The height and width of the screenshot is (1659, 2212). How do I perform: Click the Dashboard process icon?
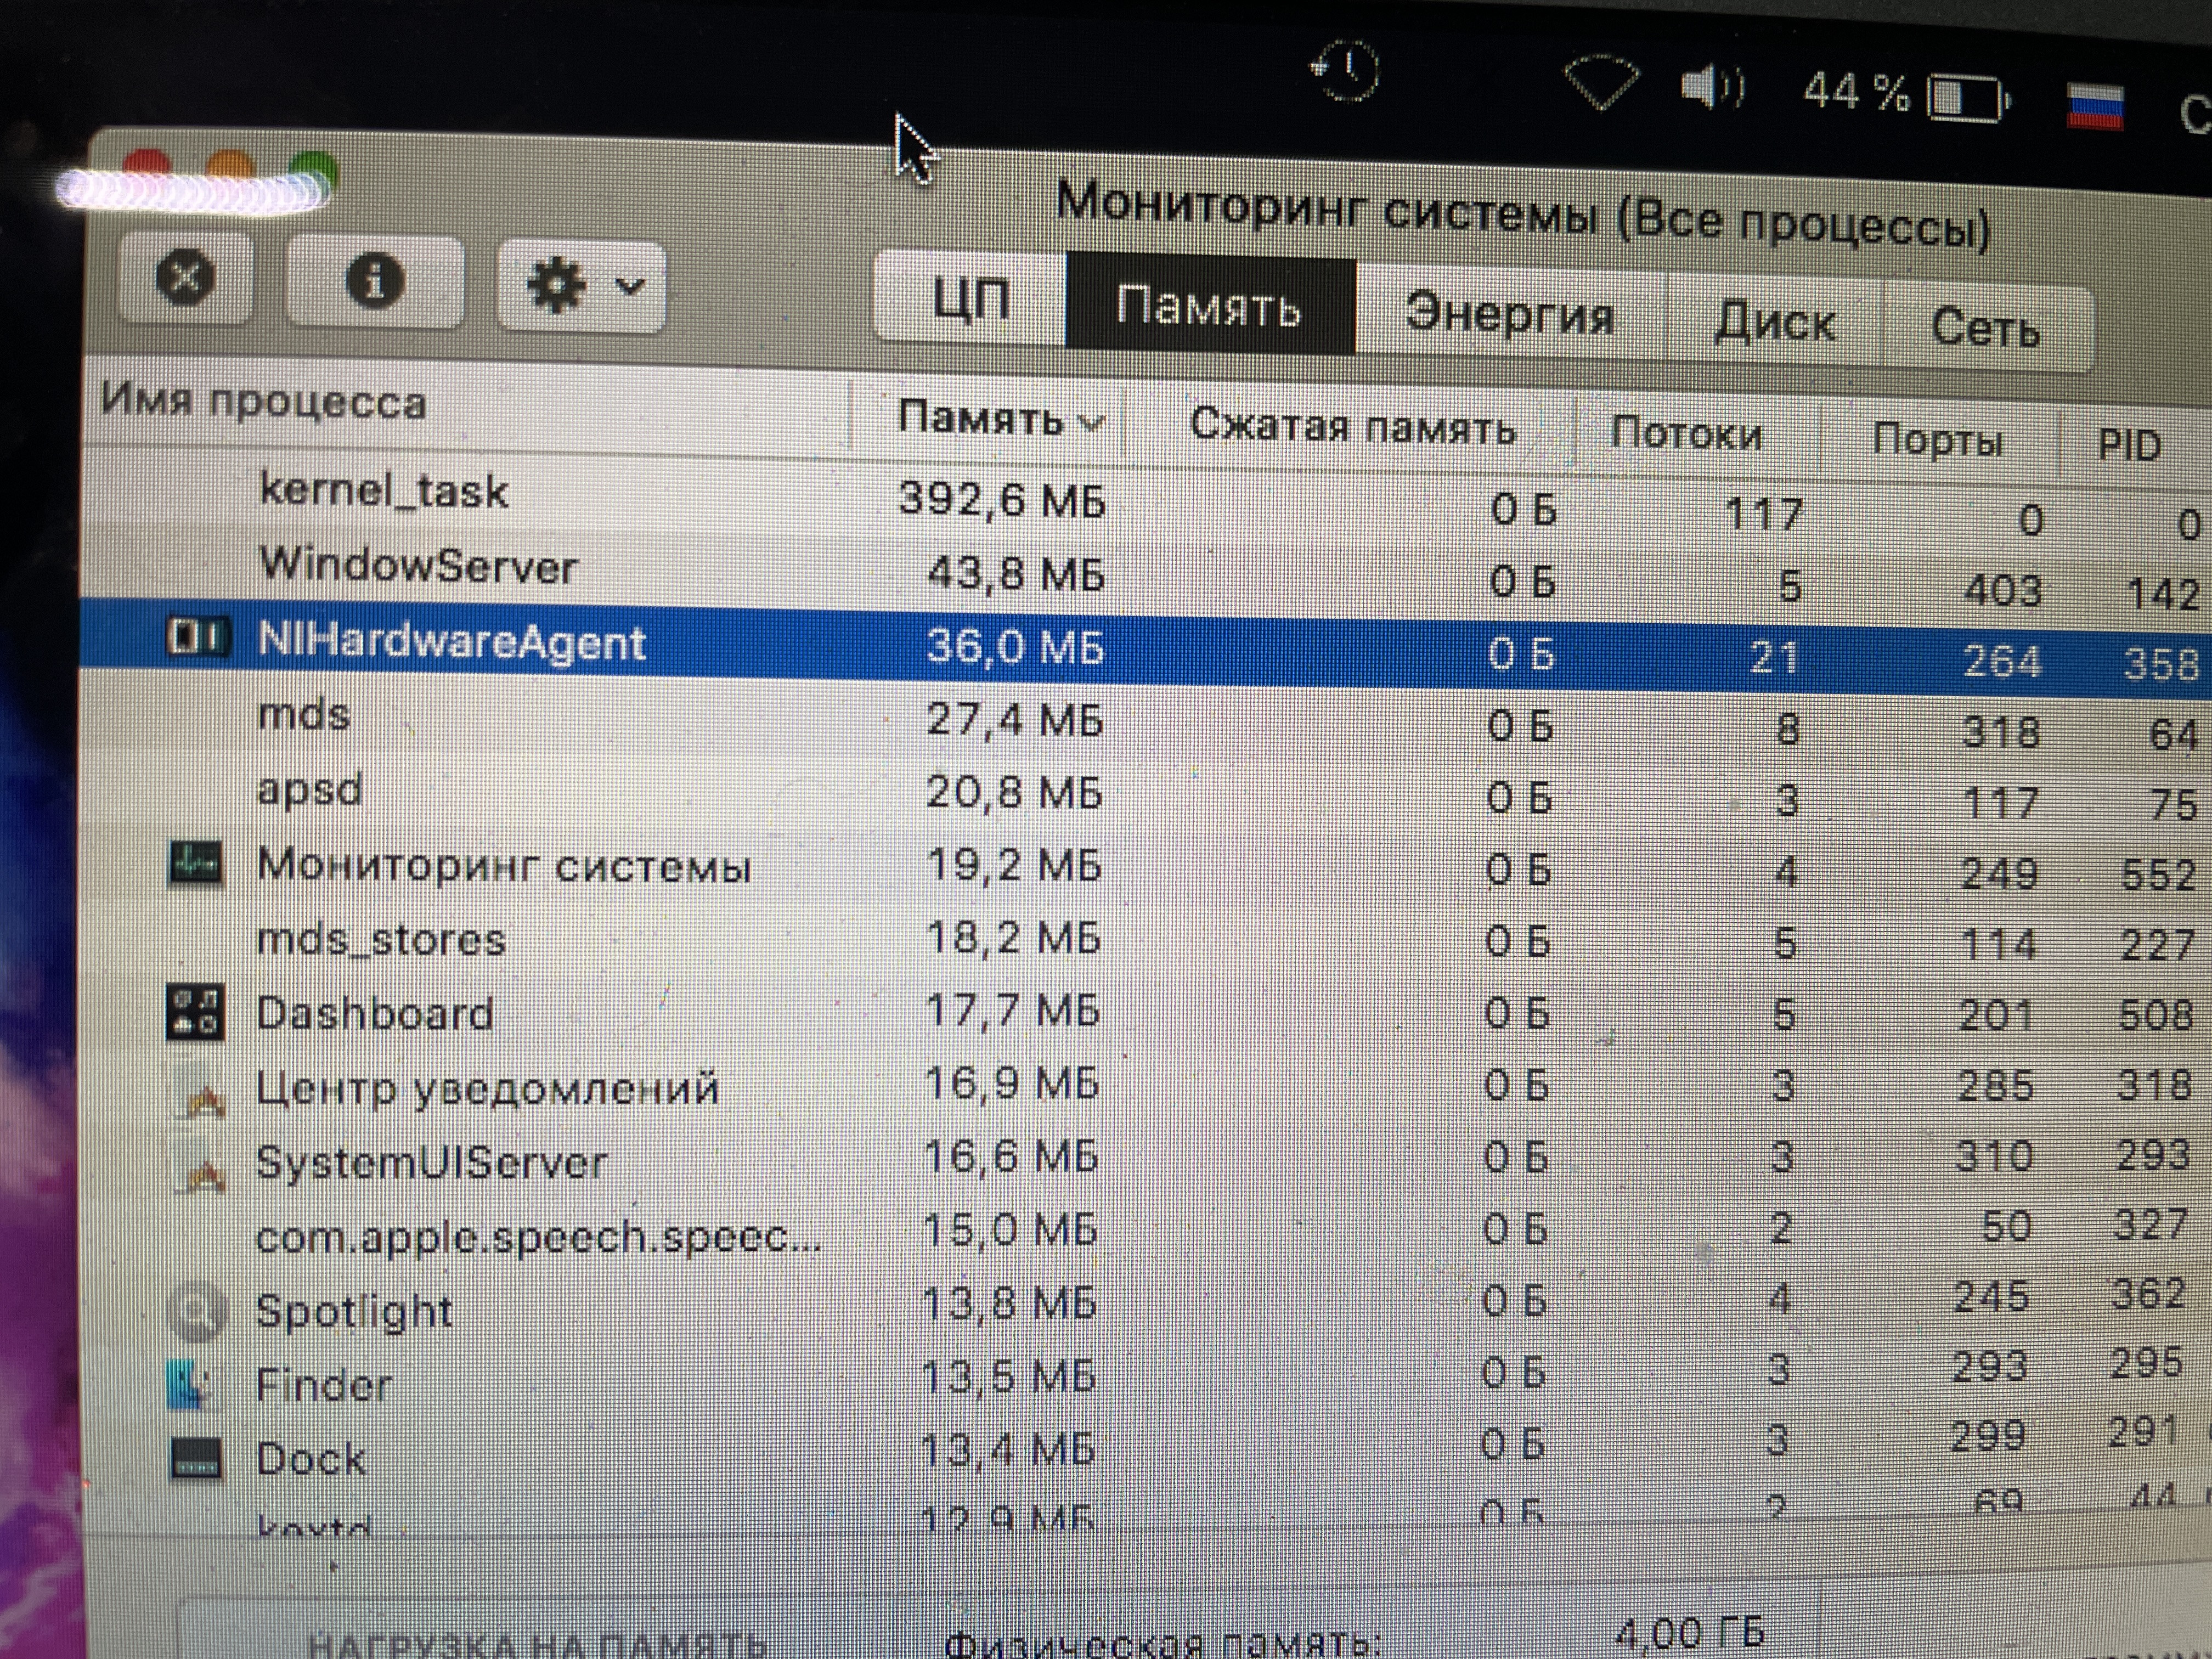195,1012
